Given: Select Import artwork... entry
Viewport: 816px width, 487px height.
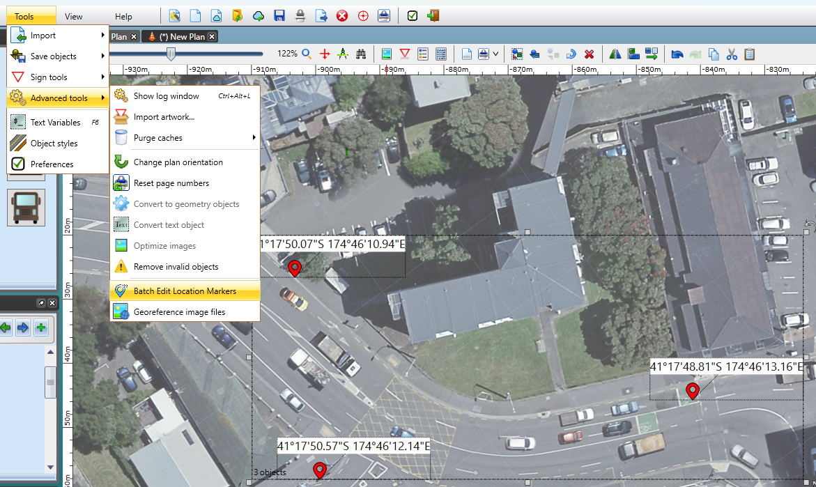Looking at the screenshot, I should tap(185, 117).
